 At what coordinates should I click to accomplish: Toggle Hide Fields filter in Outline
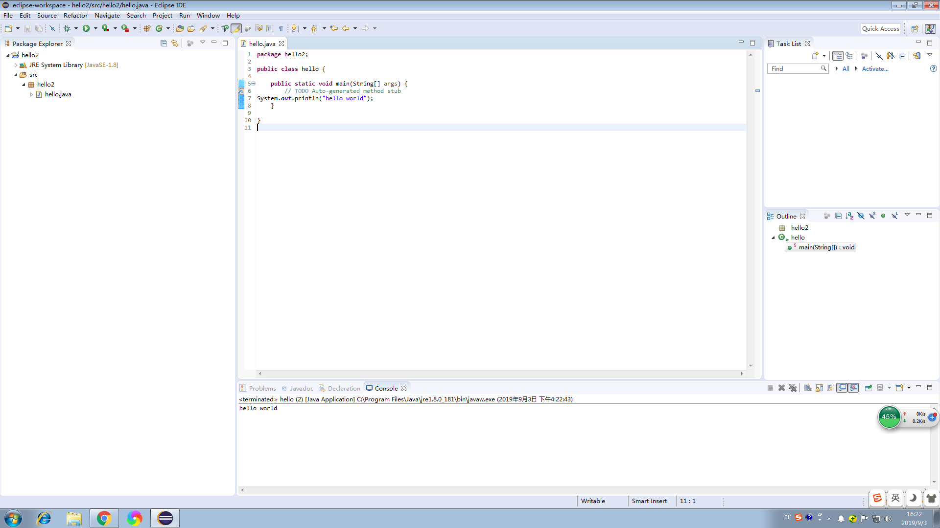(861, 216)
